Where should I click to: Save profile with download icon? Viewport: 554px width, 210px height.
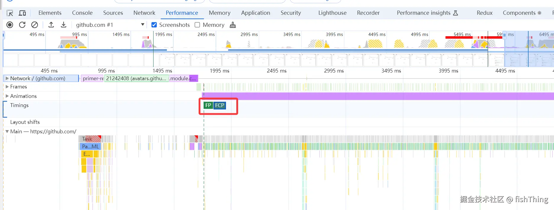64,25
